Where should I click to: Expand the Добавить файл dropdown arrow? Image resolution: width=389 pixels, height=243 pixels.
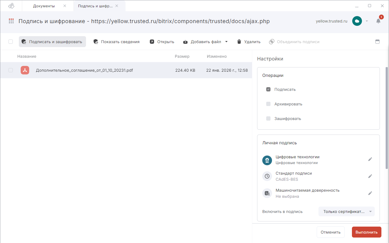226,42
